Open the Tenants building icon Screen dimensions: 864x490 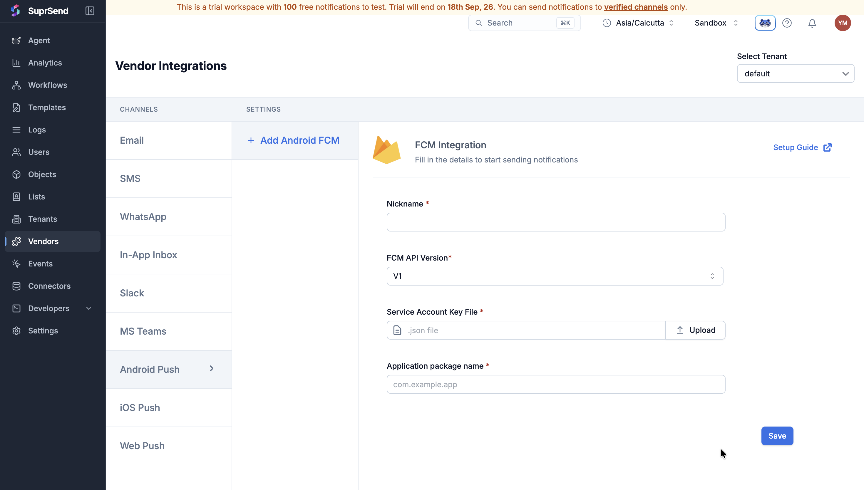pyautogui.click(x=16, y=219)
